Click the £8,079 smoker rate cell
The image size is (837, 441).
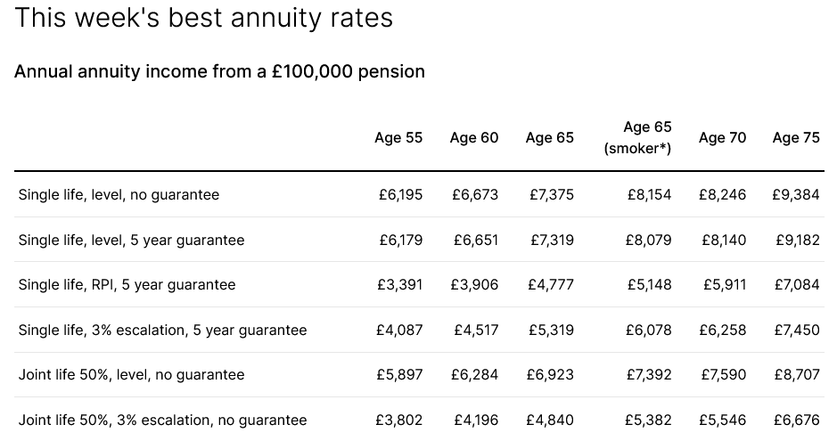pos(648,240)
